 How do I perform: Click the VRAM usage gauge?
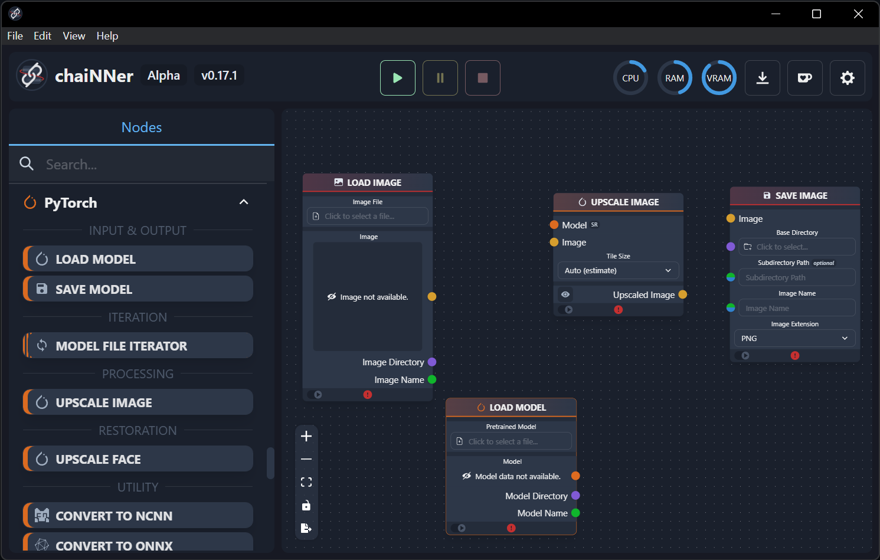tap(719, 78)
